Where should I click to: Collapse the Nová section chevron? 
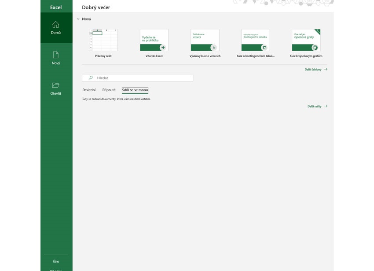[x=78, y=19]
